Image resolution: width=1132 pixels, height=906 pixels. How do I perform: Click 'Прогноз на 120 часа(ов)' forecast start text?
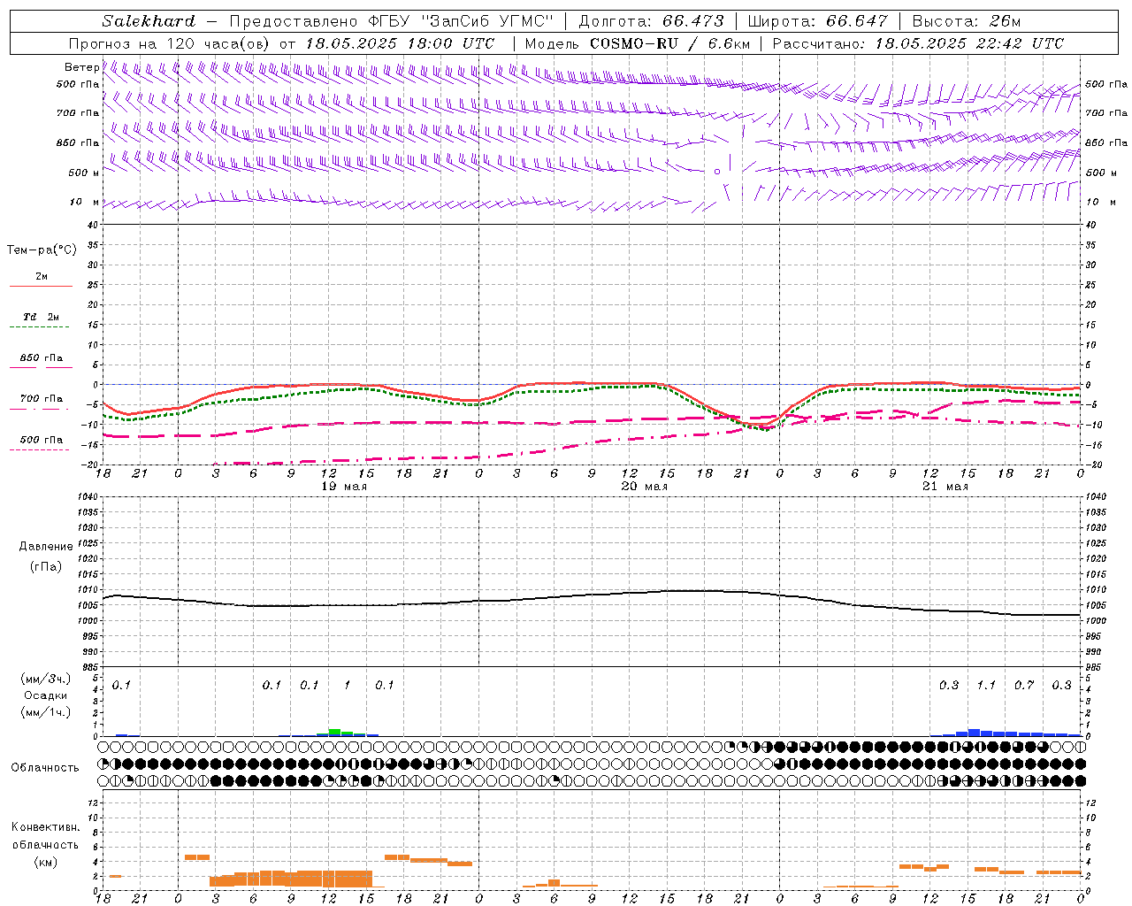tap(170, 43)
